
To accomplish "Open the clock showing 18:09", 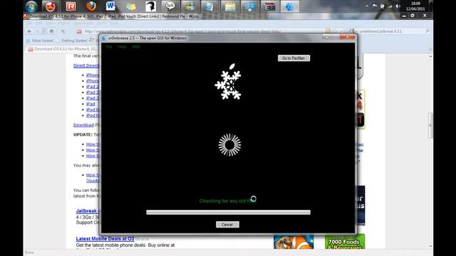I will 415,6.
